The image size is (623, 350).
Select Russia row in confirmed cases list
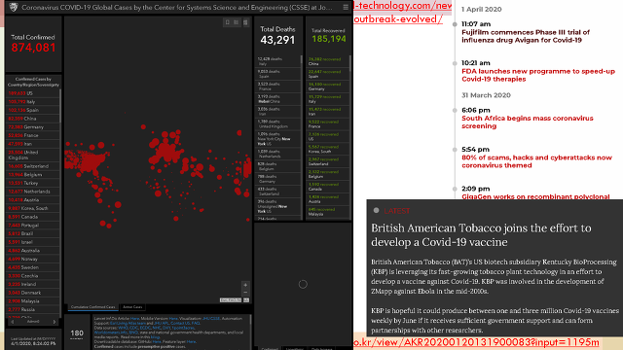33,309
